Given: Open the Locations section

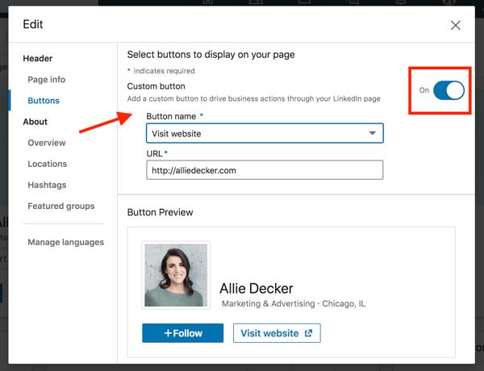Looking at the screenshot, I should coord(48,164).
